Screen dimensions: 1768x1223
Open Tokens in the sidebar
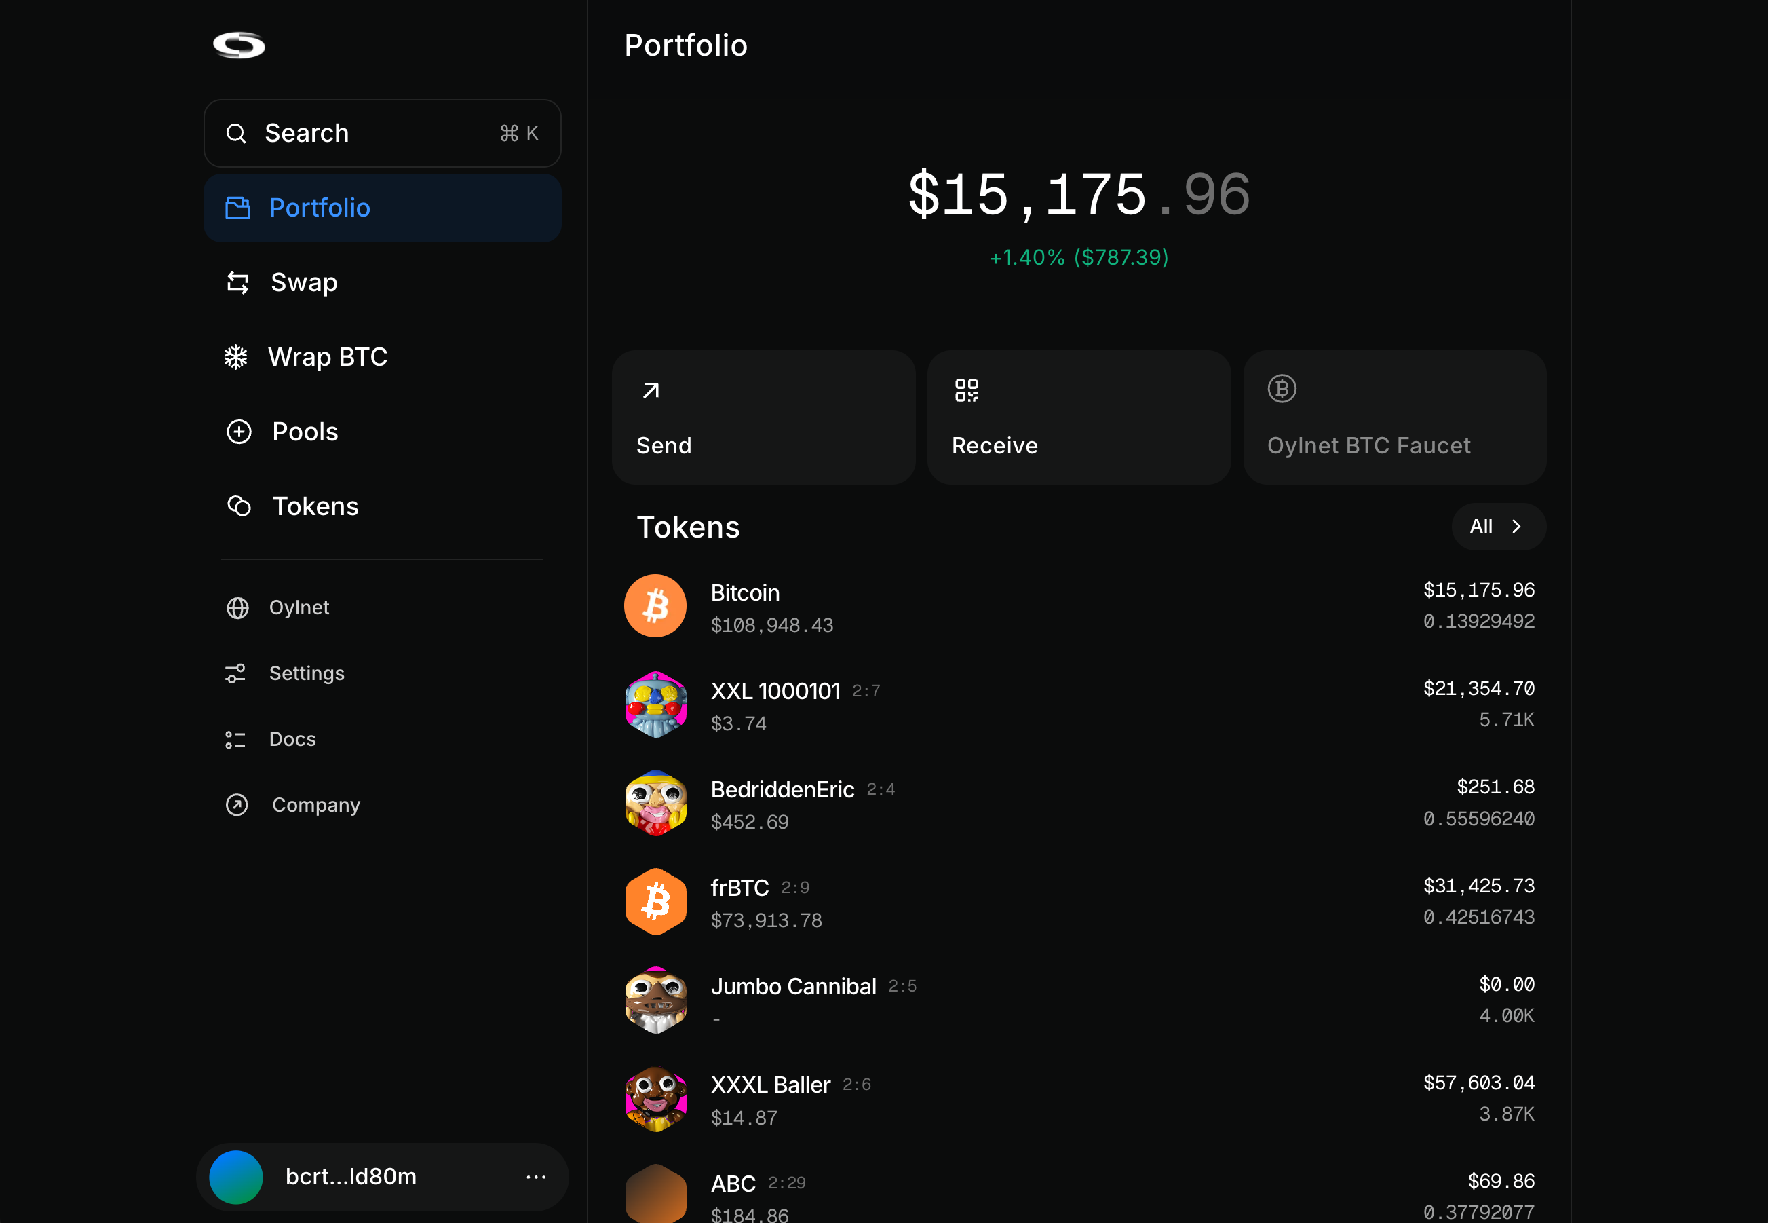click(382, 506)
